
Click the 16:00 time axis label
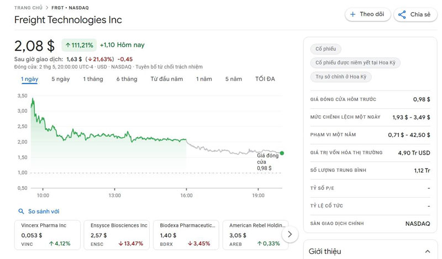pyautogui.click(x=186, y=195)
